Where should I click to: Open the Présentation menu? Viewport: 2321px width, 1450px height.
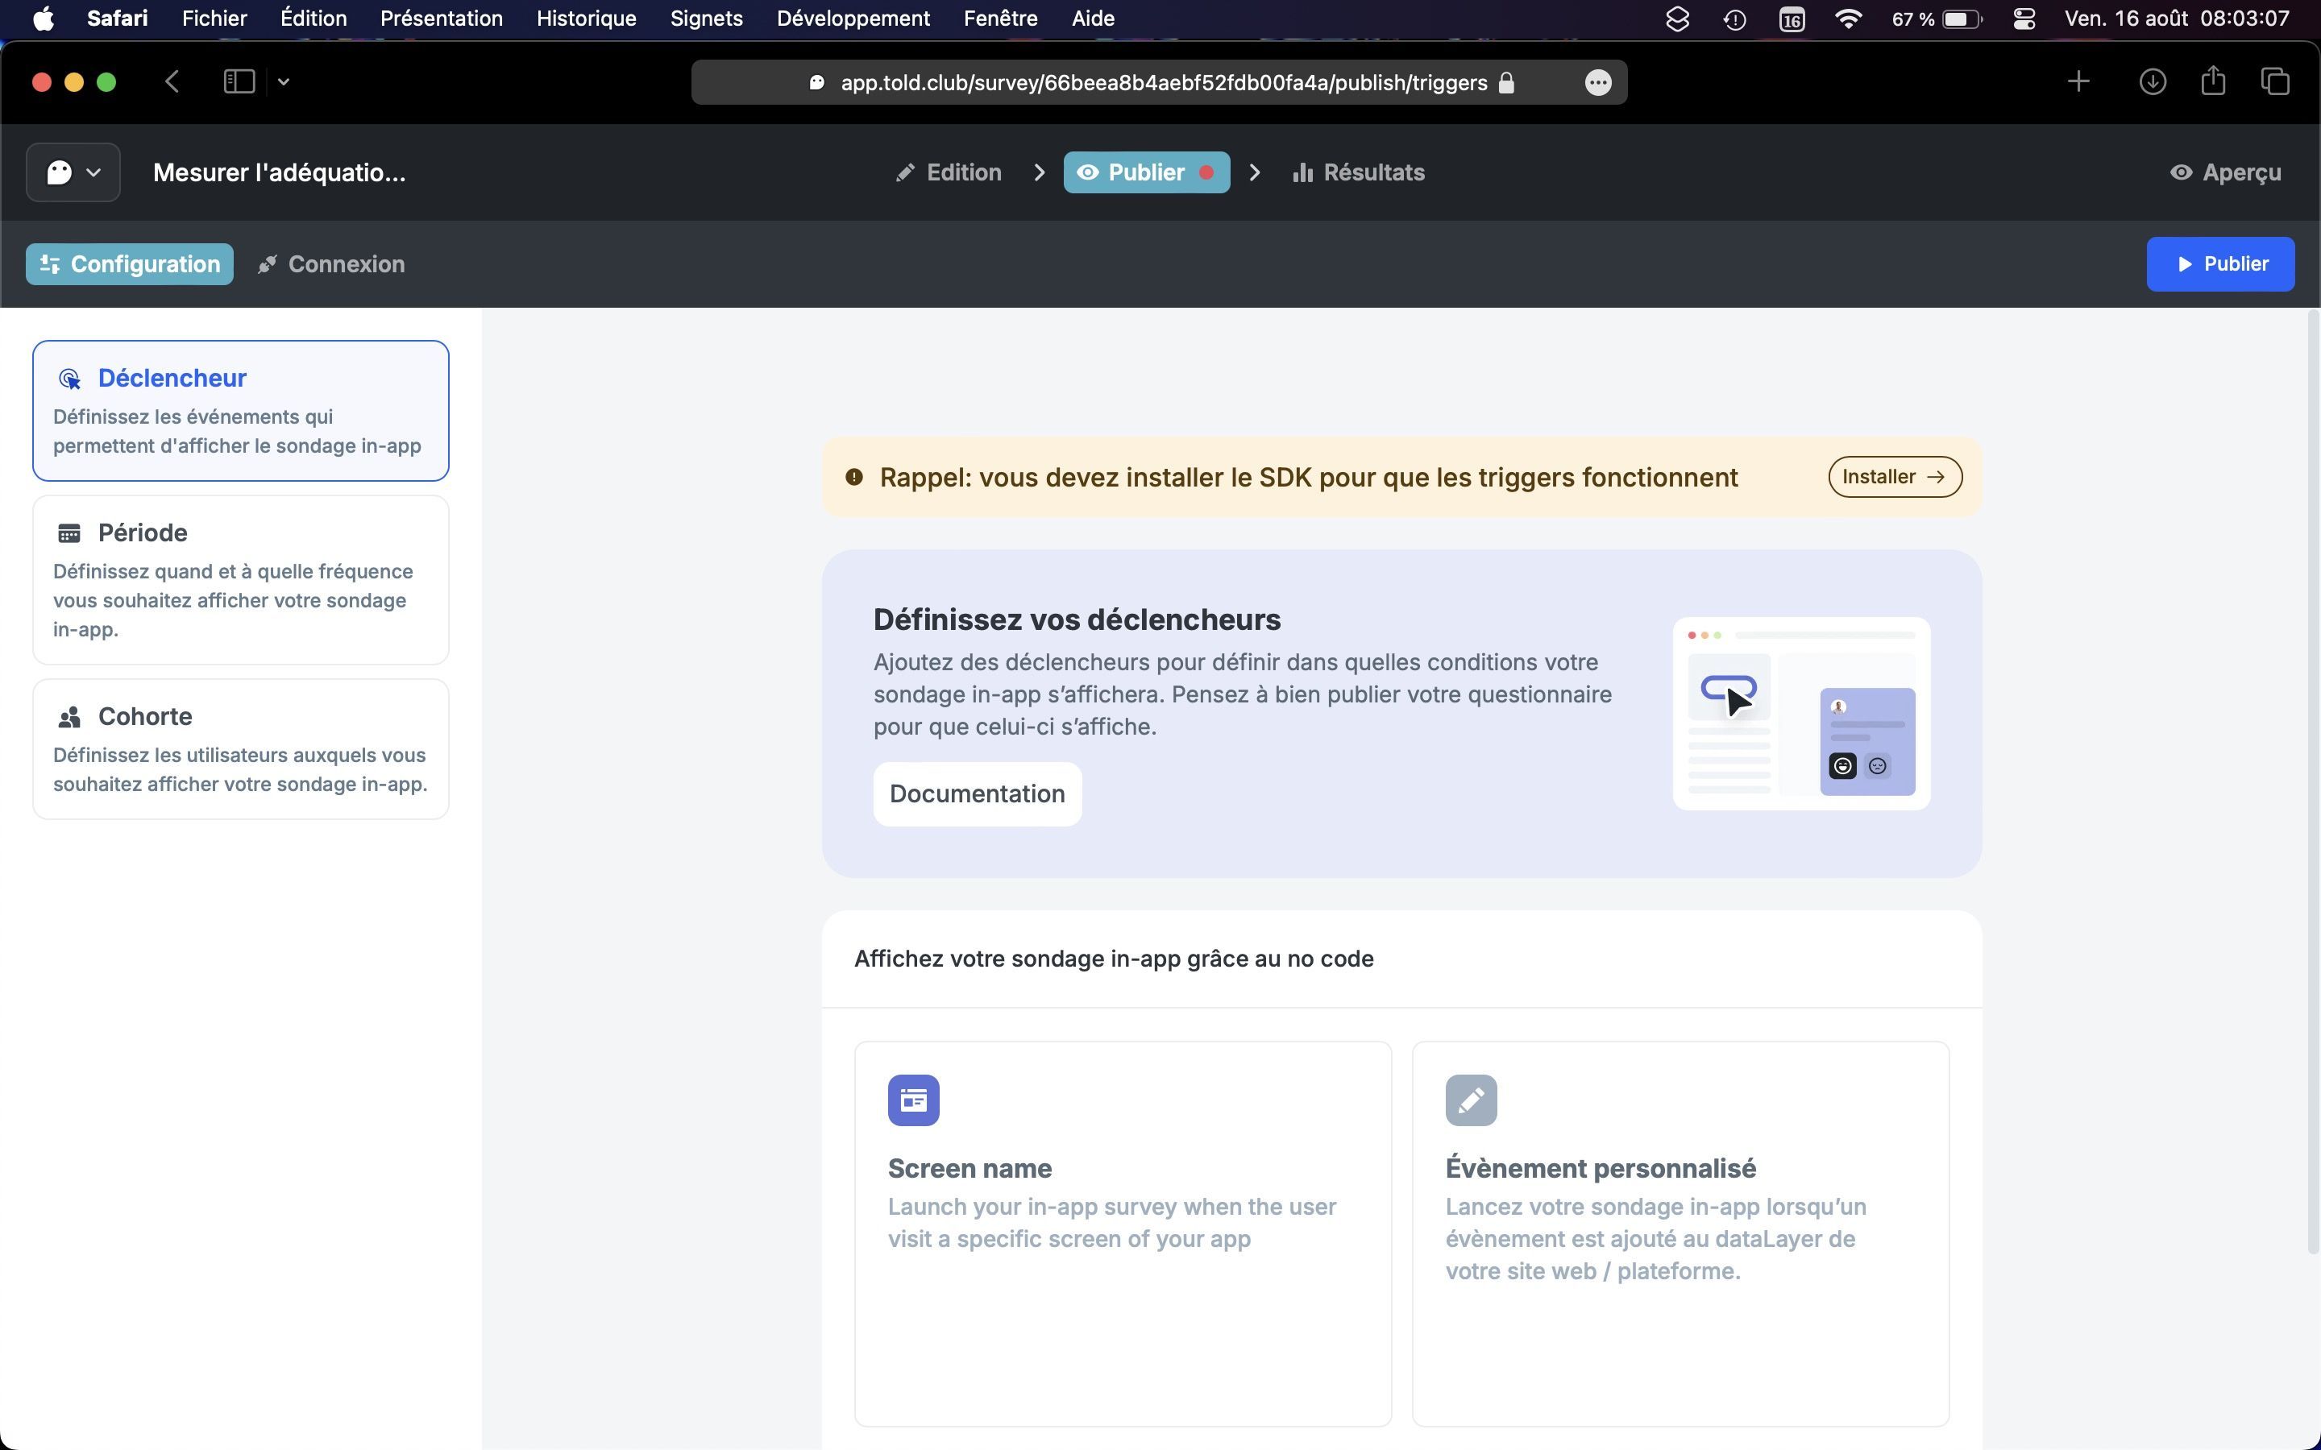pos(441,19)
